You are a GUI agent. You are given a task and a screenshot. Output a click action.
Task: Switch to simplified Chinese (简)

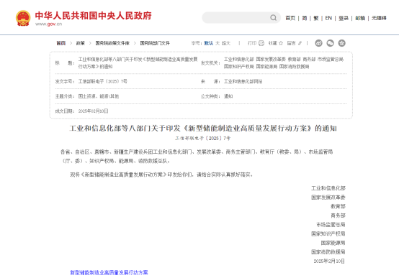pyautogui.click(x=305, y=18)
